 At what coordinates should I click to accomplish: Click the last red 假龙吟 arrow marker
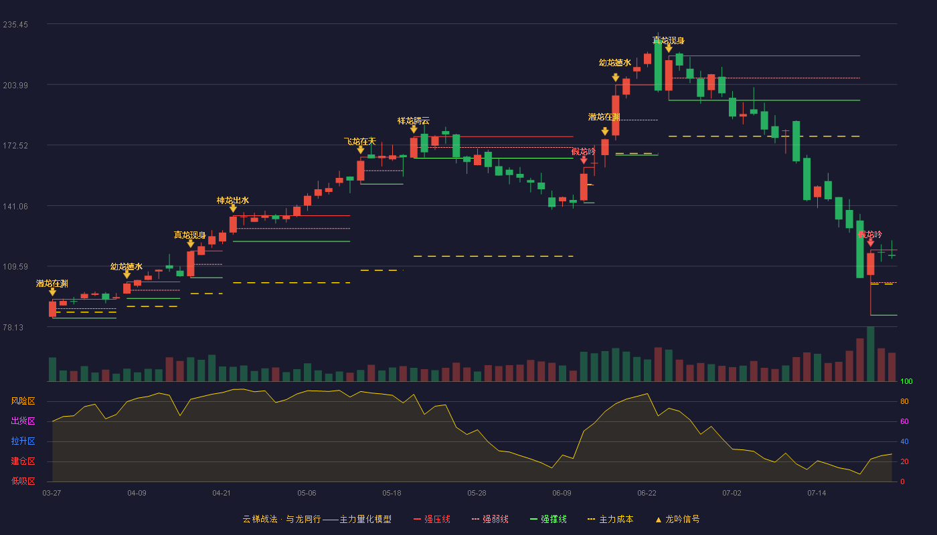click(871, 242)
